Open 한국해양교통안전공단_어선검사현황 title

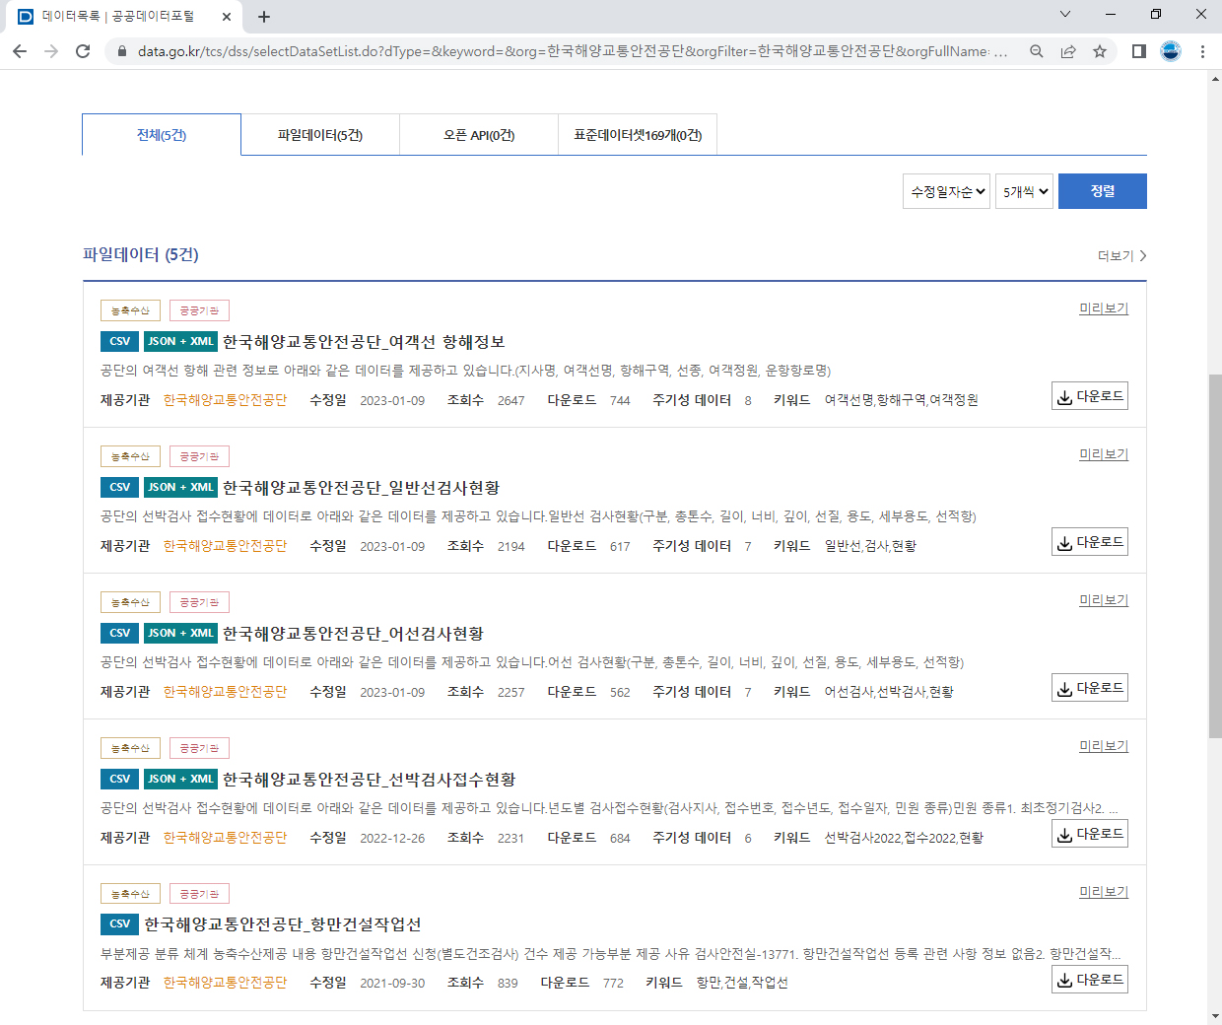353,634
